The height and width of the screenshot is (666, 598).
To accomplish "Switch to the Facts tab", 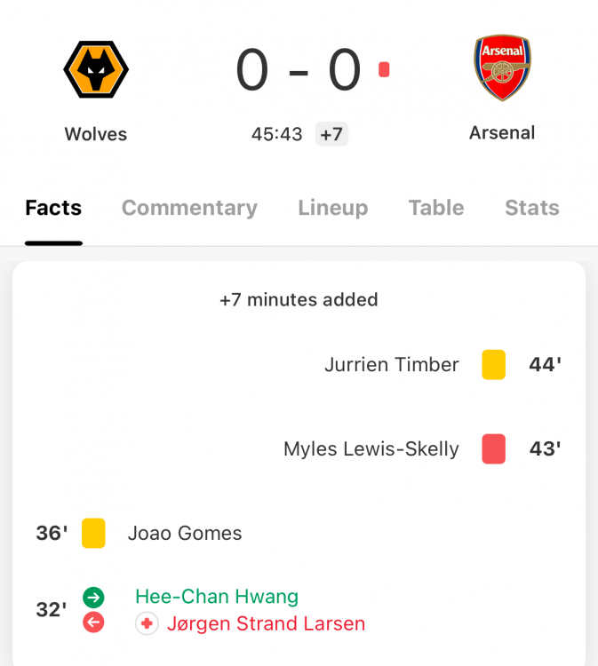I will coord(53,208).
